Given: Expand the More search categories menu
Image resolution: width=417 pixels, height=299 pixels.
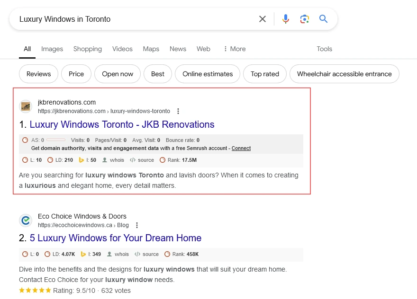Looking at the screenshot, I should [x=234, y=49].
